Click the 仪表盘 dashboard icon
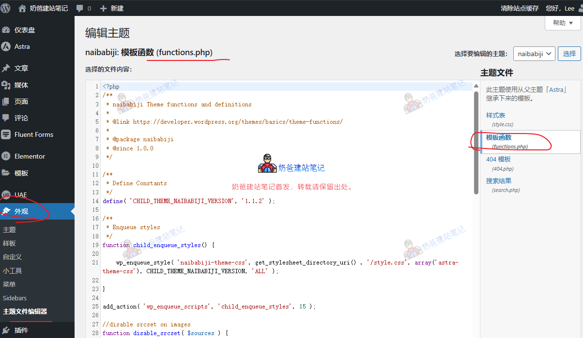This screenshot has width=583, height=338. click(x=6, y=30)
